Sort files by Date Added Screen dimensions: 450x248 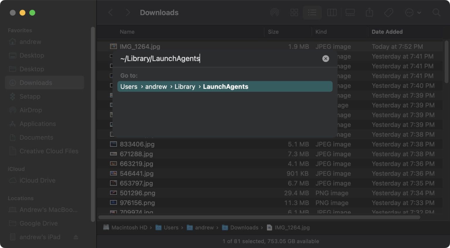(387, 32)
